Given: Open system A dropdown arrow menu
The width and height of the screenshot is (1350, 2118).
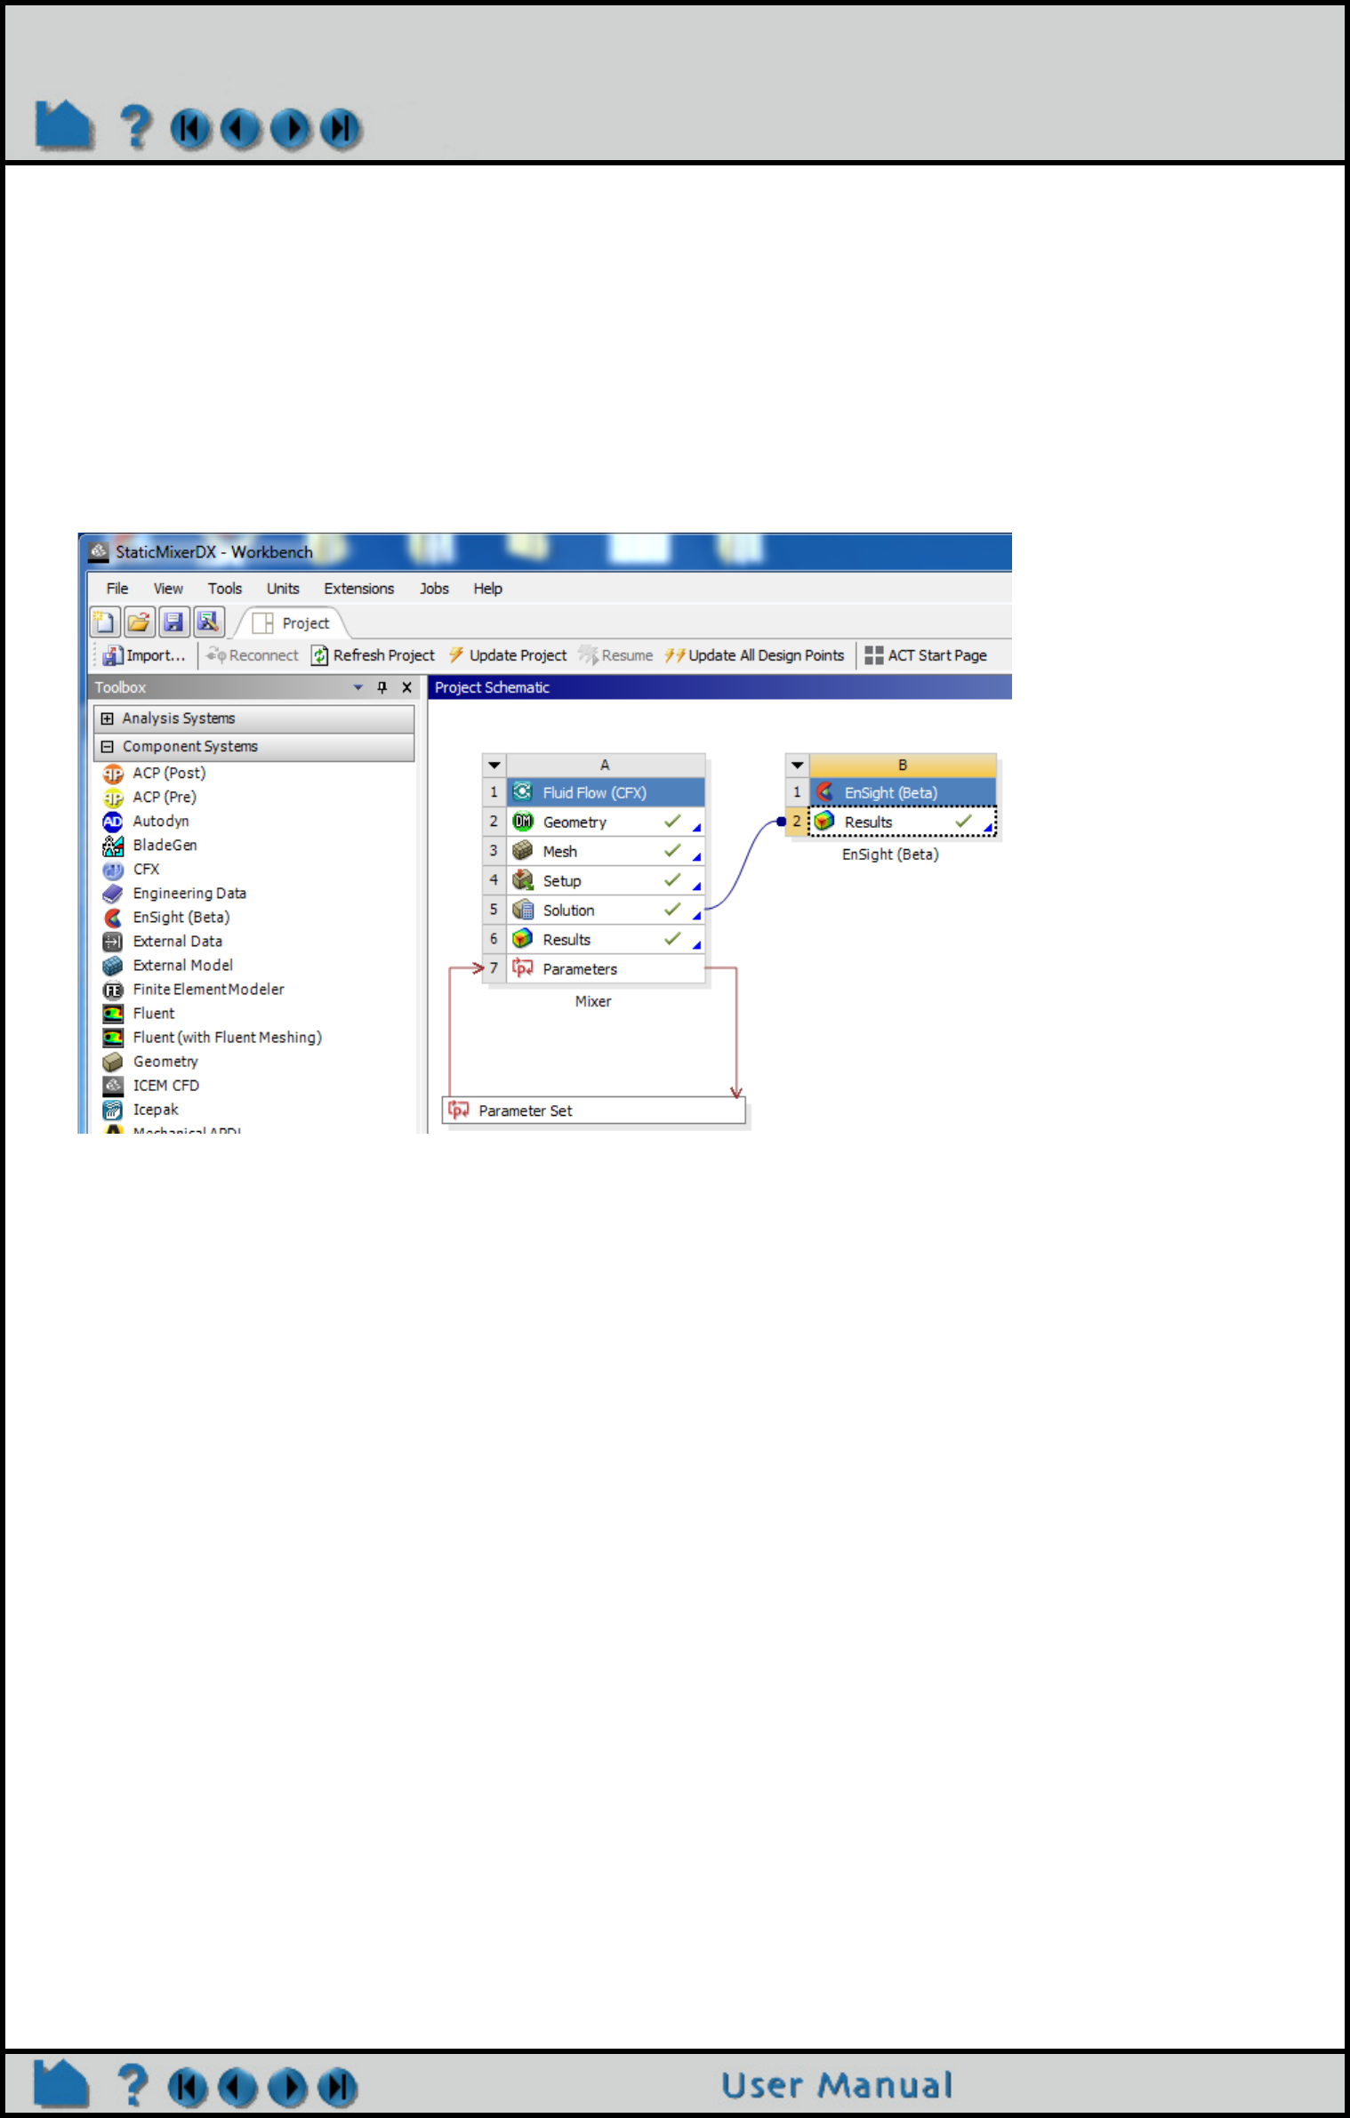Looking at the screenshot, I should 494,765.
